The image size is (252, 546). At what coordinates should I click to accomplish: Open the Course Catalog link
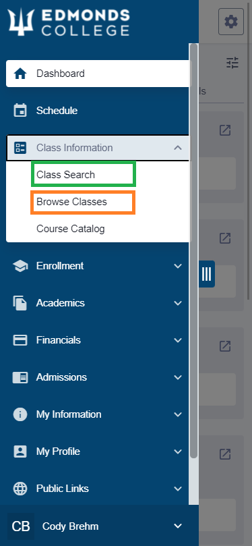tap(71, 229)
